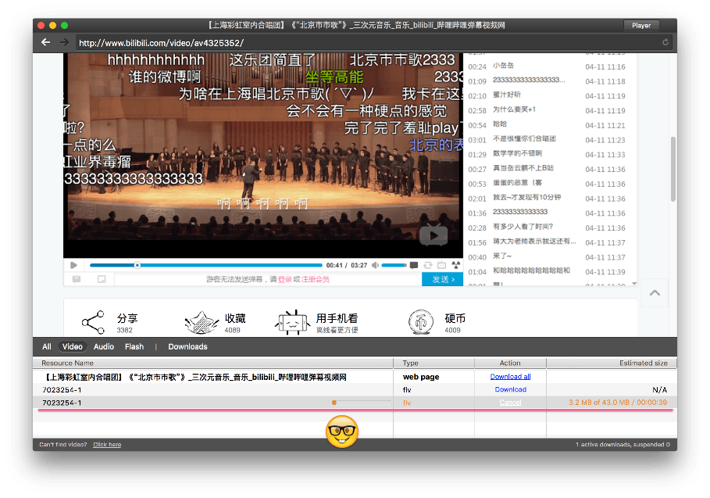Go back with the browser back arrow
710x498 pixels.
click(x=46, y=42)
